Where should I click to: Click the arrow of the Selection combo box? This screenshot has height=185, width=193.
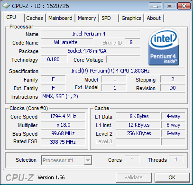[x=88, y=160]
